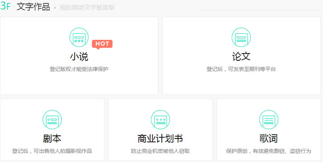
Task: Select the 商业计划书 heading
Action: click(x=160, y=139)
